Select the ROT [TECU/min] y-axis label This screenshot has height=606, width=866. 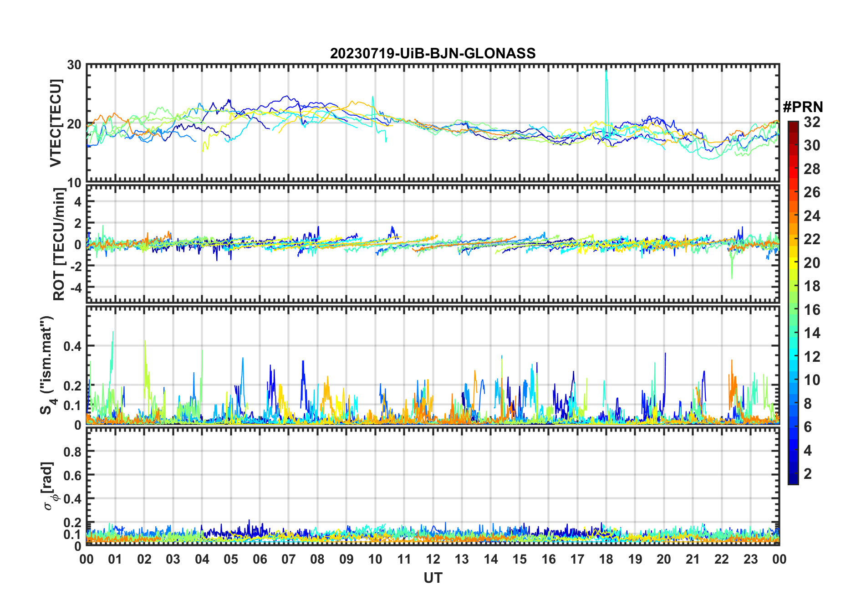[x=59, y=244]
